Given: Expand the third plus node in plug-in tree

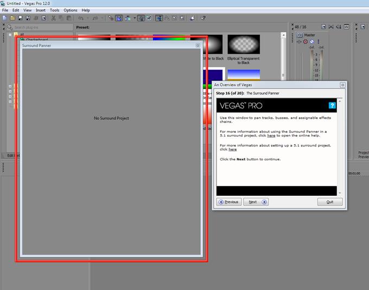Looking at the screenshot, I should click(x=10, y=96).
